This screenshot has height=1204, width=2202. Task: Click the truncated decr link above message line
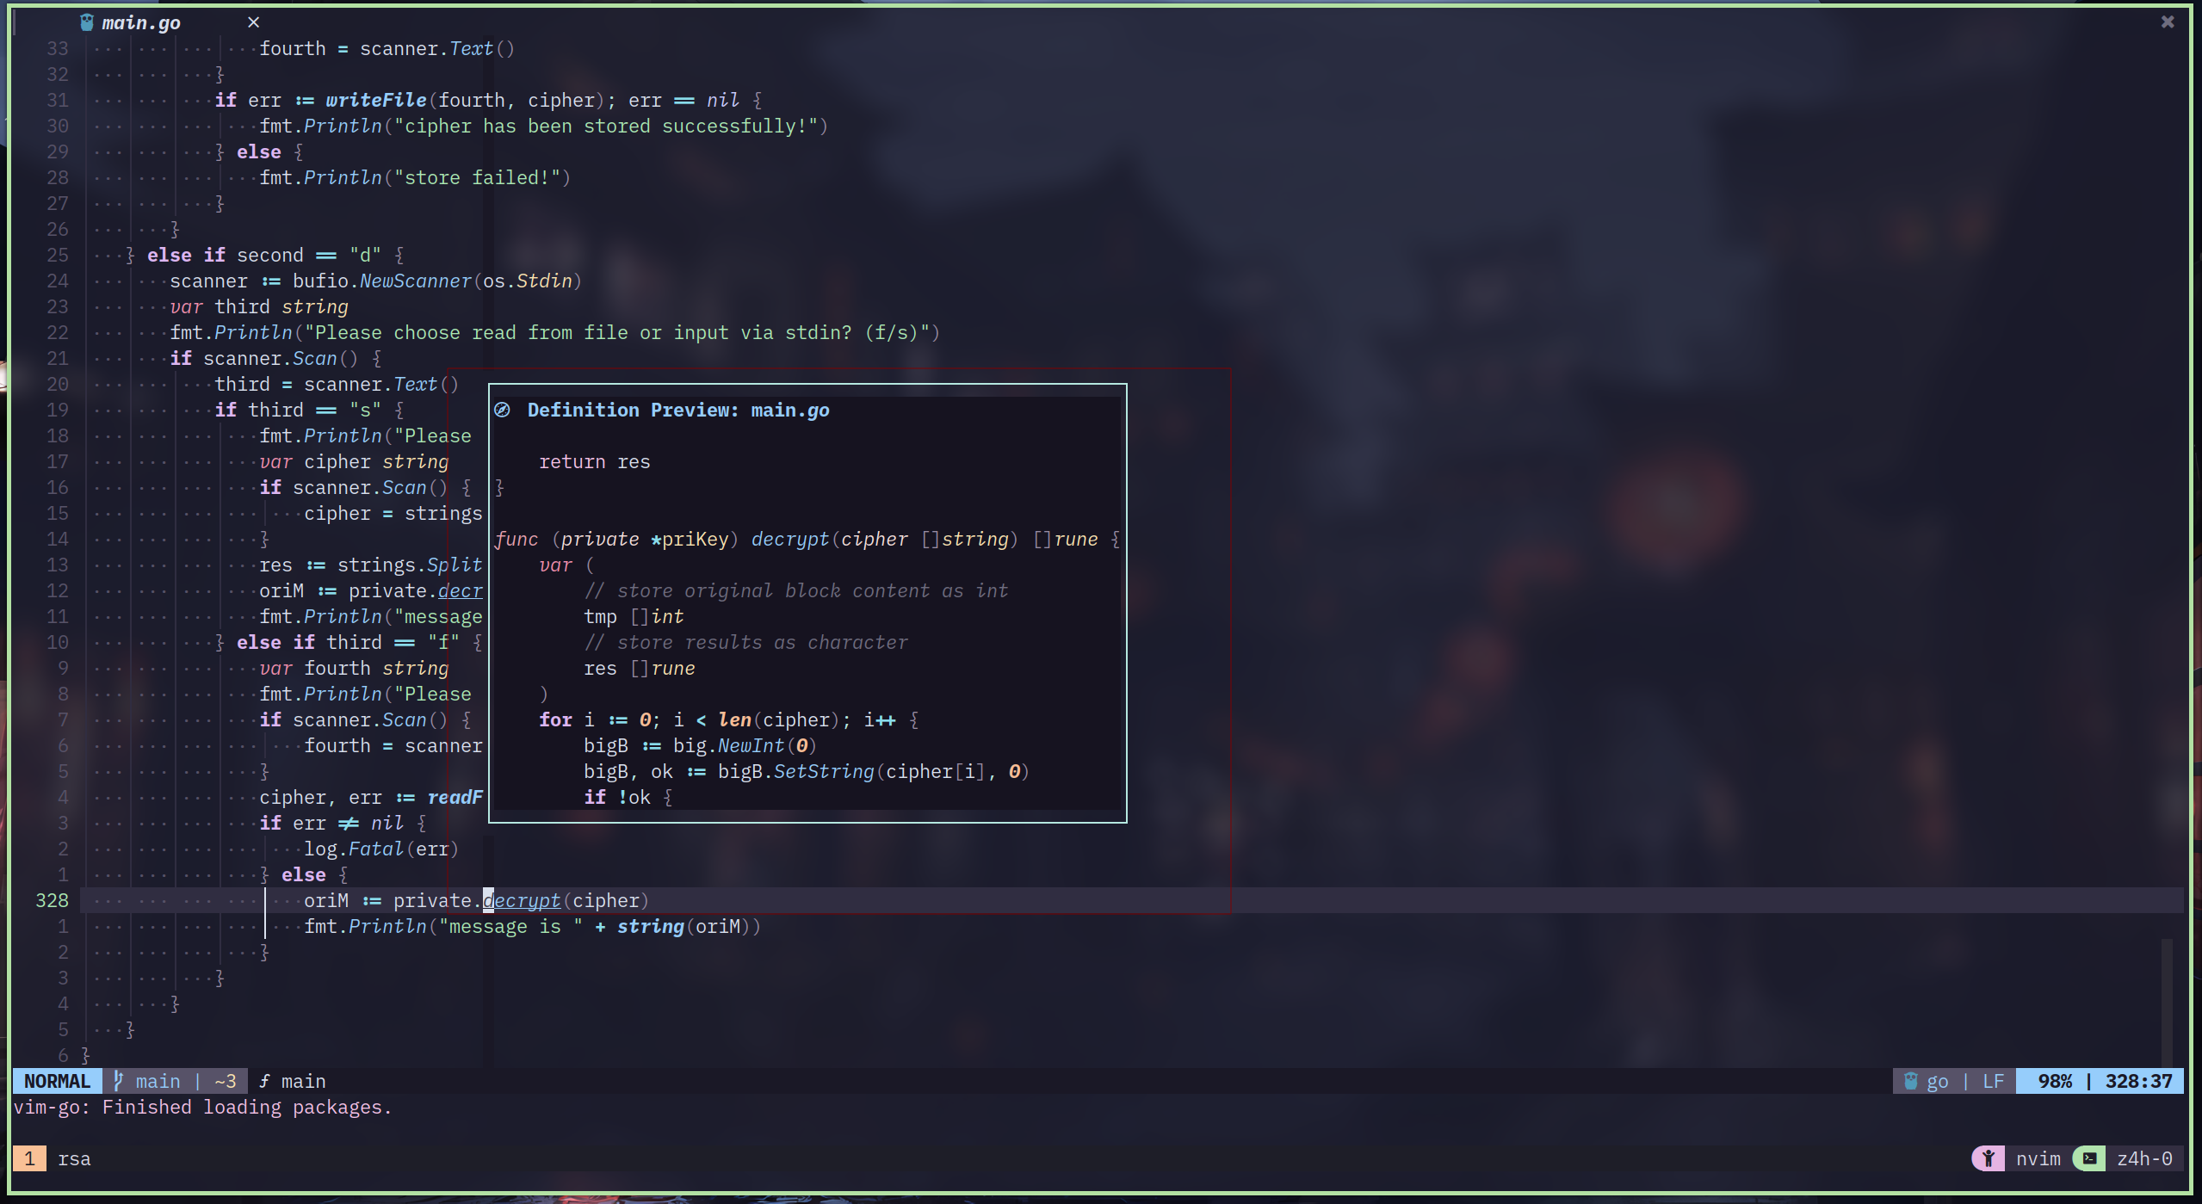[460, 590]
